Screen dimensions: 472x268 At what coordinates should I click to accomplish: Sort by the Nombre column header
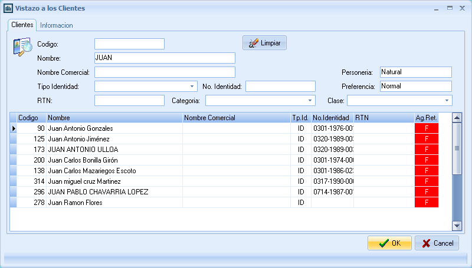[x=114, y=118]
